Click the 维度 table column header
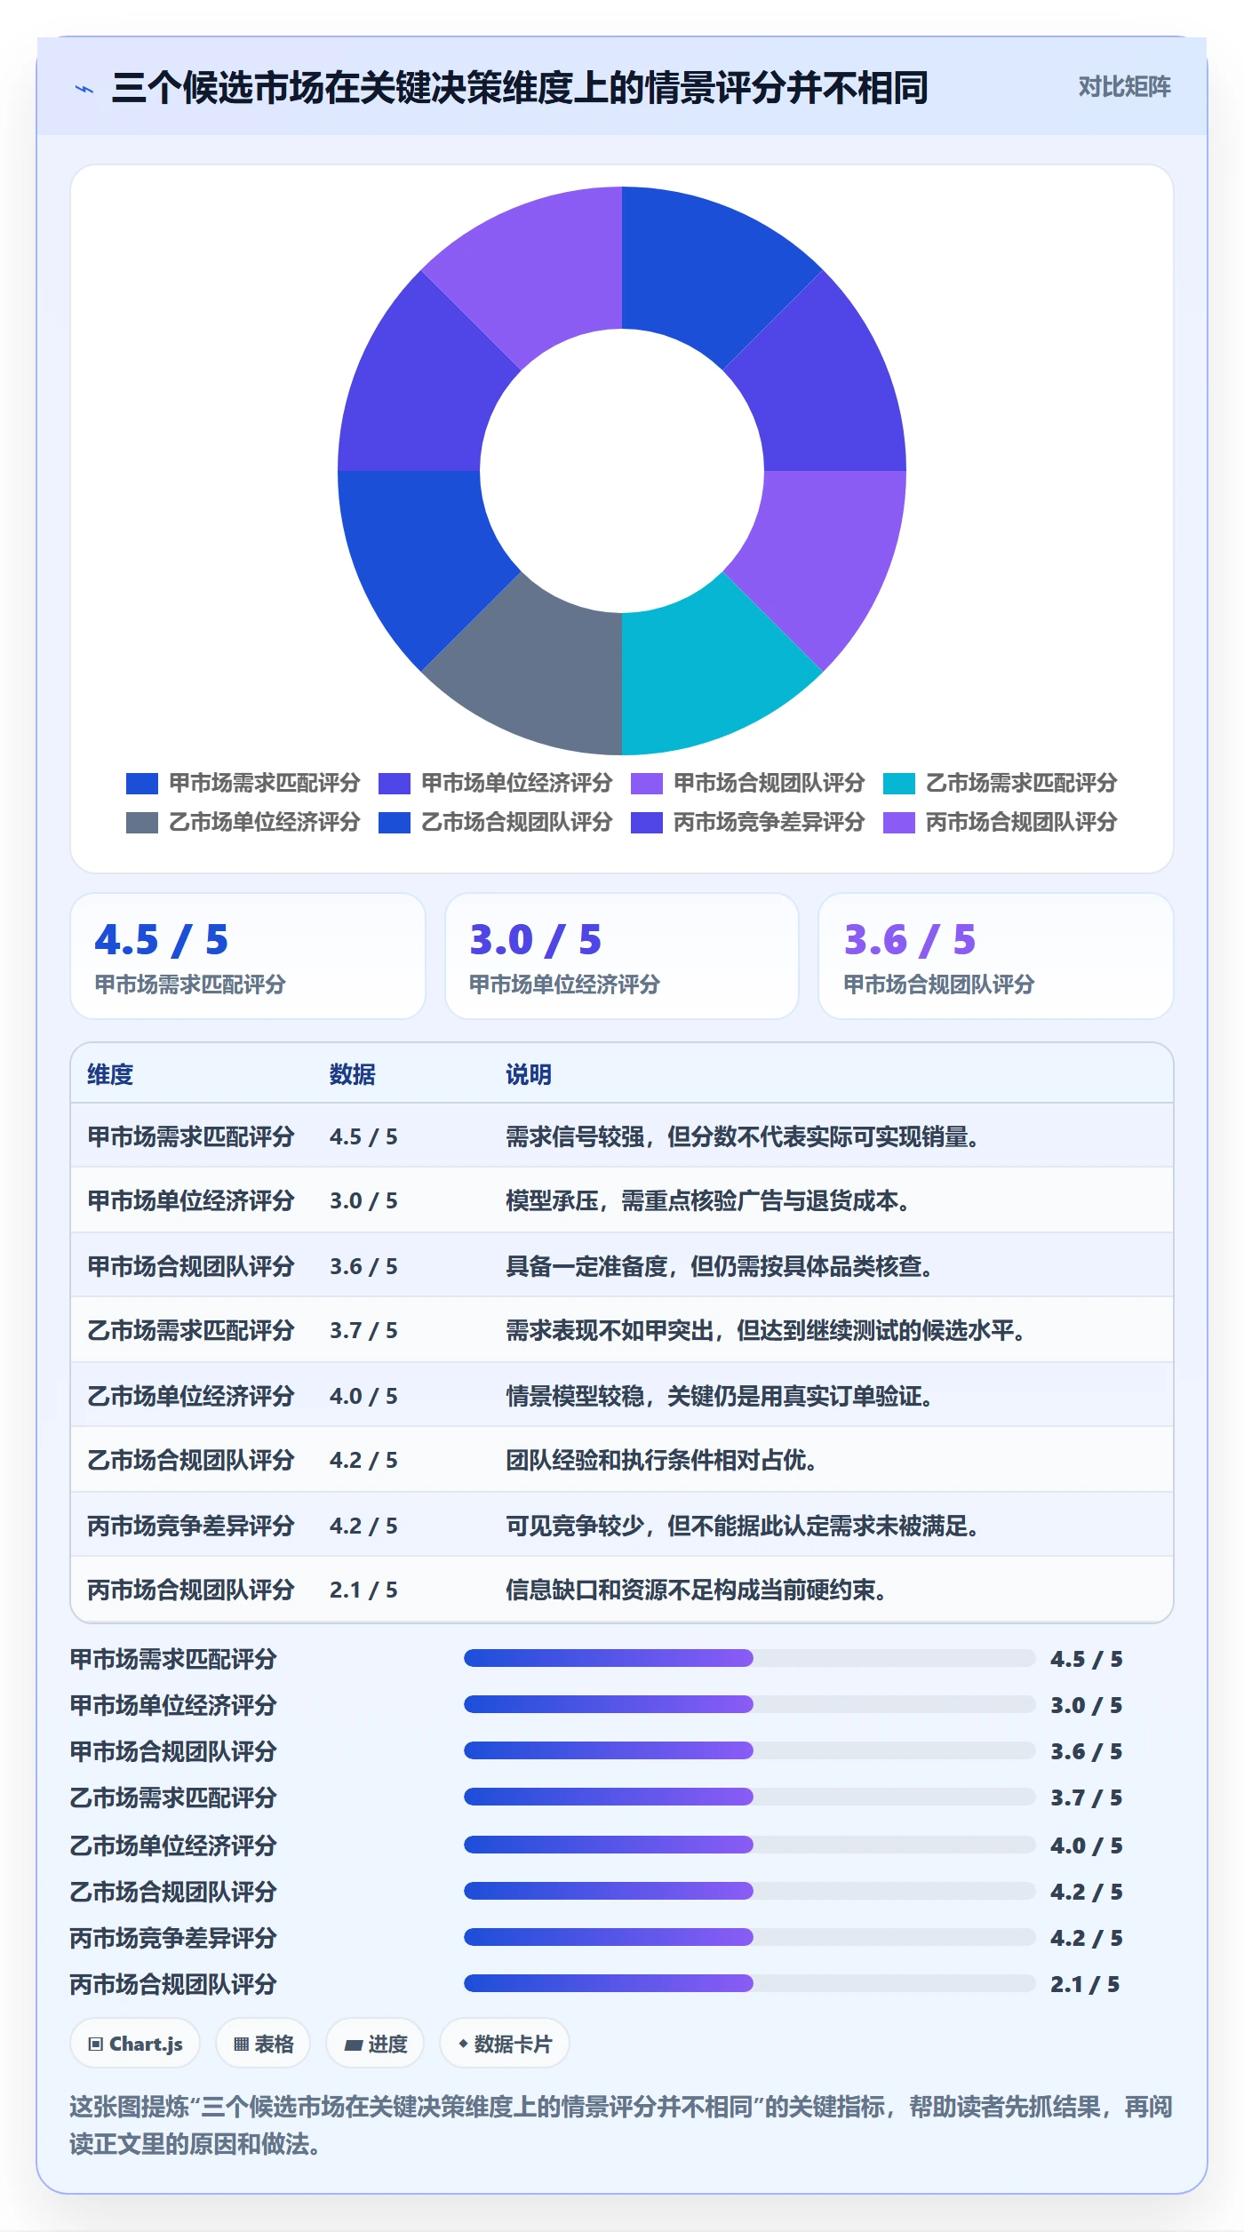The height and width of the screenshot is (2232, 1244). point(110,1074)
